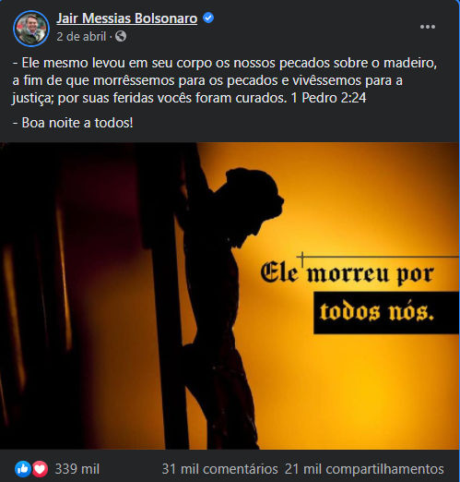Click the 1 Pedro 2:24 verse text
The image size is (460, 482).
328,98
